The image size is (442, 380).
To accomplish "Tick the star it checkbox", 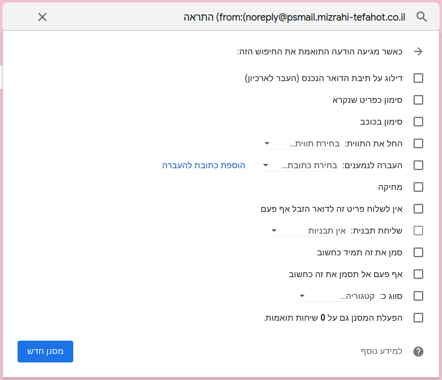I will [418, 122].
